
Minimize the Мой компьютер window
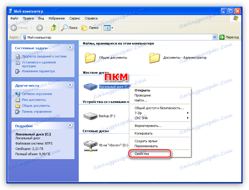click(x=224, y=11)
